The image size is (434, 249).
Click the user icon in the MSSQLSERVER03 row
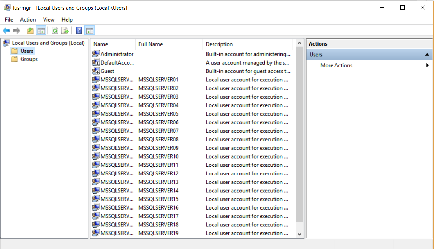click(x=96, y=97)
